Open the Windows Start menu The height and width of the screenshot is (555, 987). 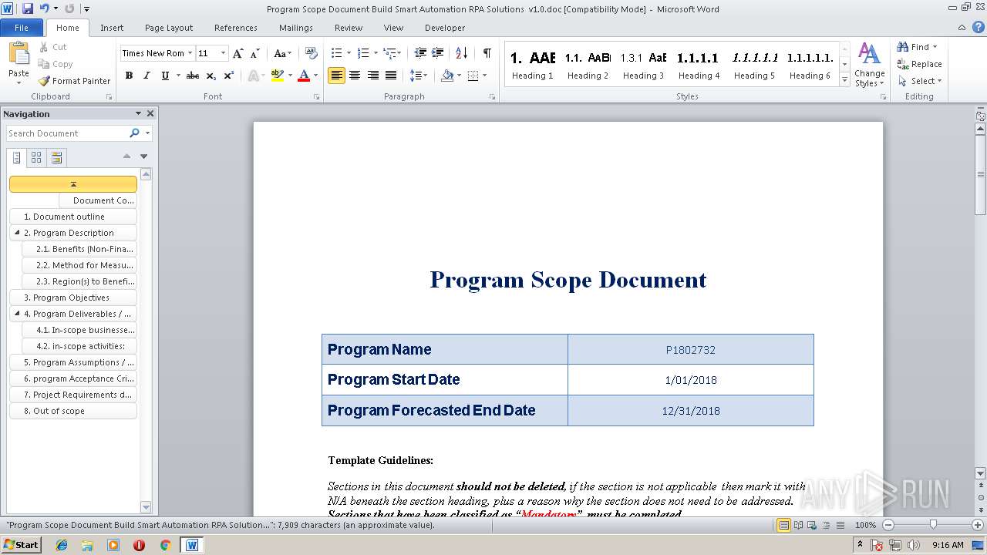[21, 544]
